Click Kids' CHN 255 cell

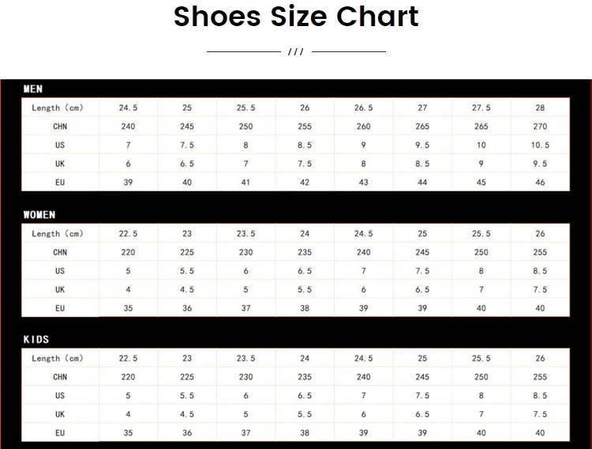[540, 377]
